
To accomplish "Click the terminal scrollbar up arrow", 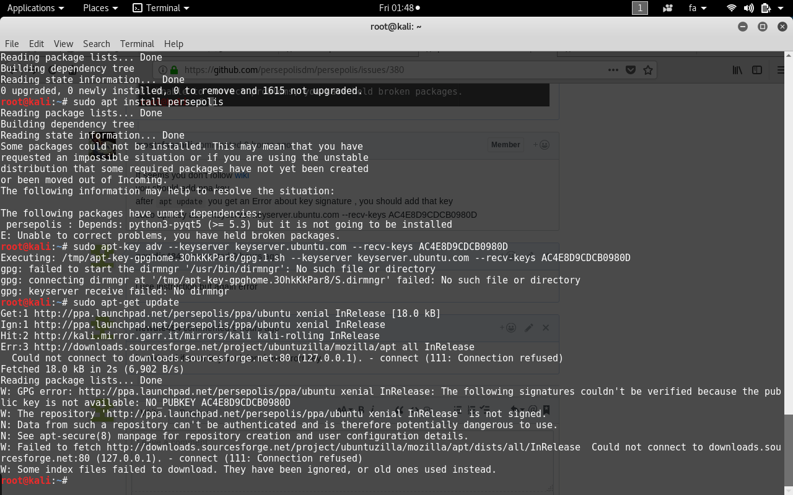I will click(788, 56).
